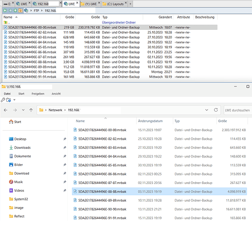The image size is (252, 226).
Task: Open the Start home icon in sidebar
Action: [x=11, y=122]
